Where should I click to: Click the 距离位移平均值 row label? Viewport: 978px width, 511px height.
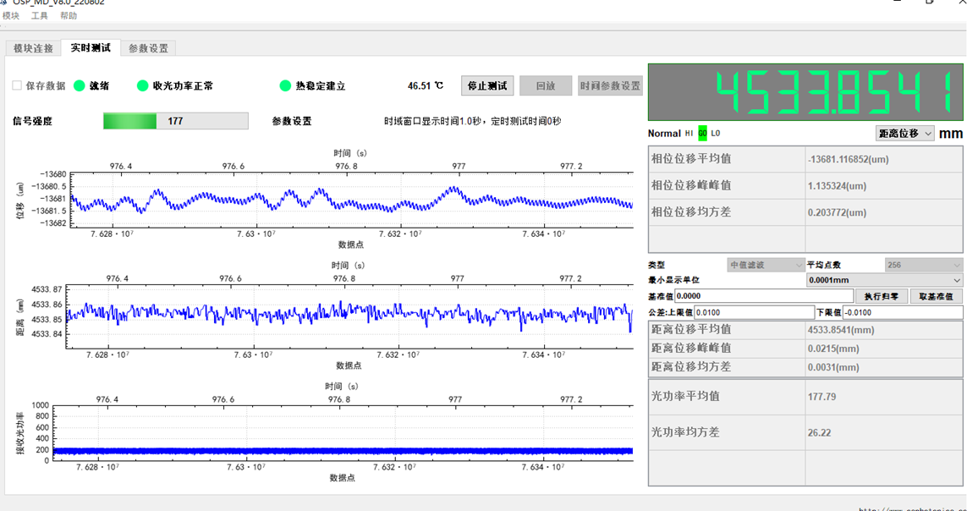(x=691, y=329)
